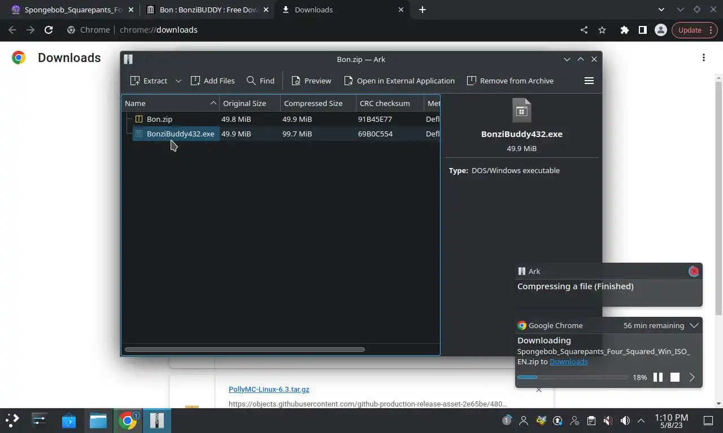Open the updates tray icon
Image resolution: width=723 pixels, height=433 pixels.
[x=558, y=420]
